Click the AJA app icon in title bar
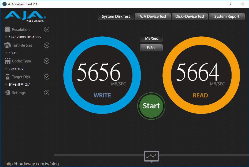249x167 pixels. point(5,4)
